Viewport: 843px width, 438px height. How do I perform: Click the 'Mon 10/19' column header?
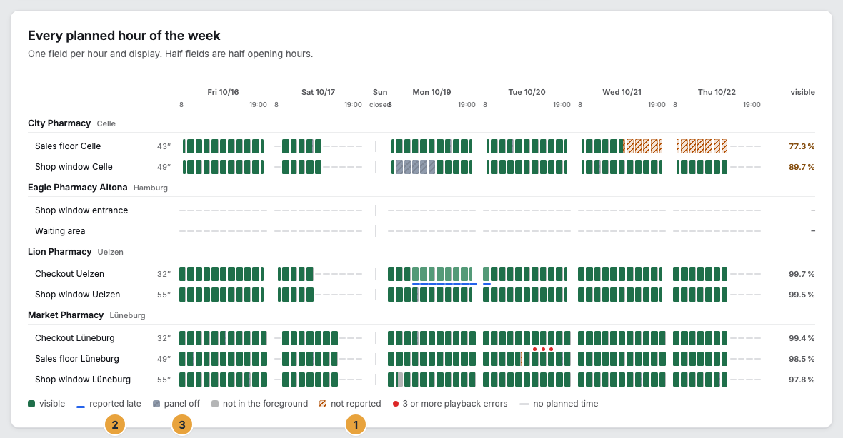(432, 92)
